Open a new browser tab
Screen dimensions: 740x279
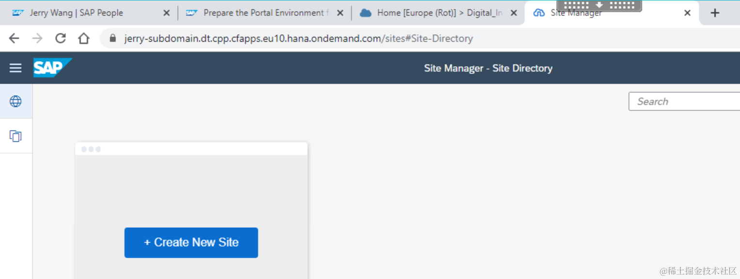click(715, 13)
